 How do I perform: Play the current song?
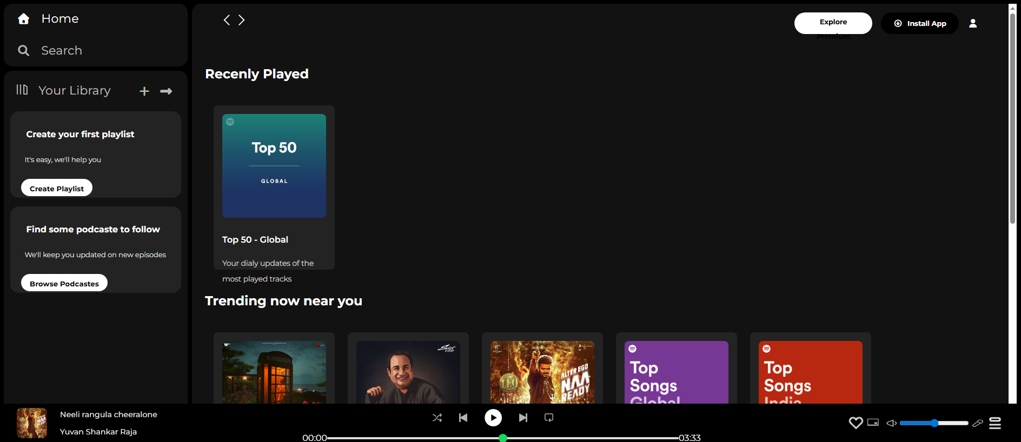[493, 418]
